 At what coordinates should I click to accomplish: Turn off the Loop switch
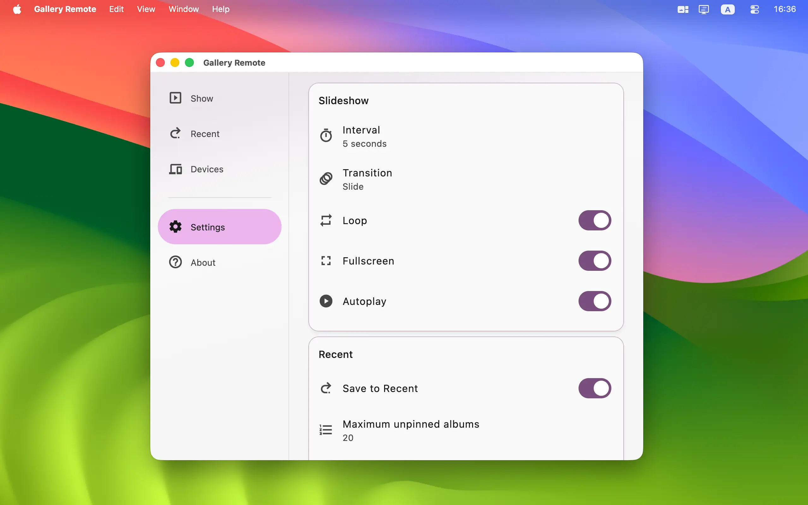click(x=595, y=220)
